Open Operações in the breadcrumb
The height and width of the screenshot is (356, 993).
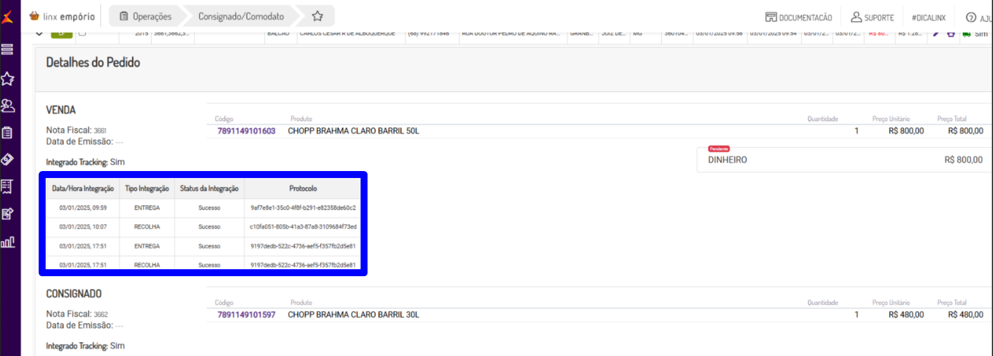coord(146,16)
